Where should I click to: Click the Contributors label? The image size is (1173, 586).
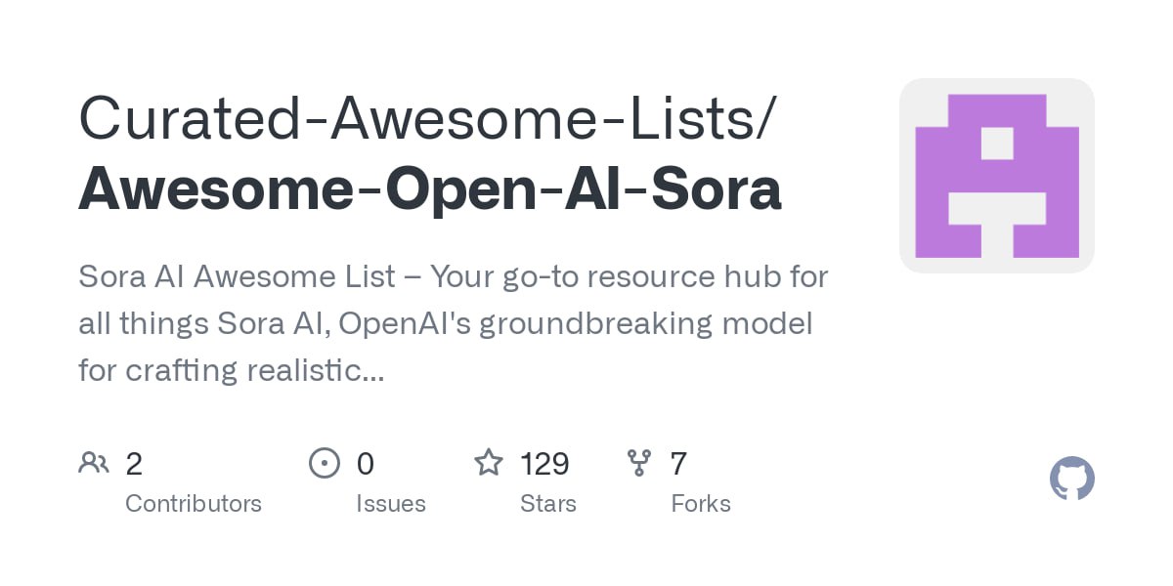[194, 504]
